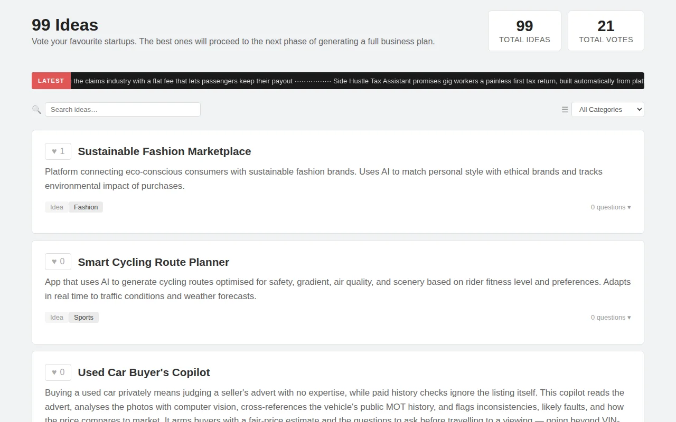The width and height of the screenshot is (676, 422).
Task: Click the search magnifier icon
Action: click(x=36, y=110)
